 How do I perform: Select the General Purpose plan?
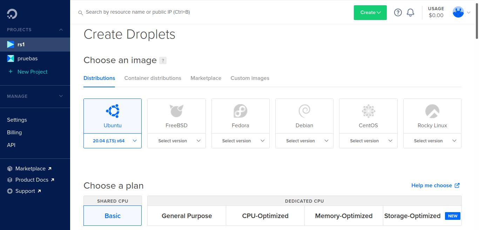[x=187, y=216]
